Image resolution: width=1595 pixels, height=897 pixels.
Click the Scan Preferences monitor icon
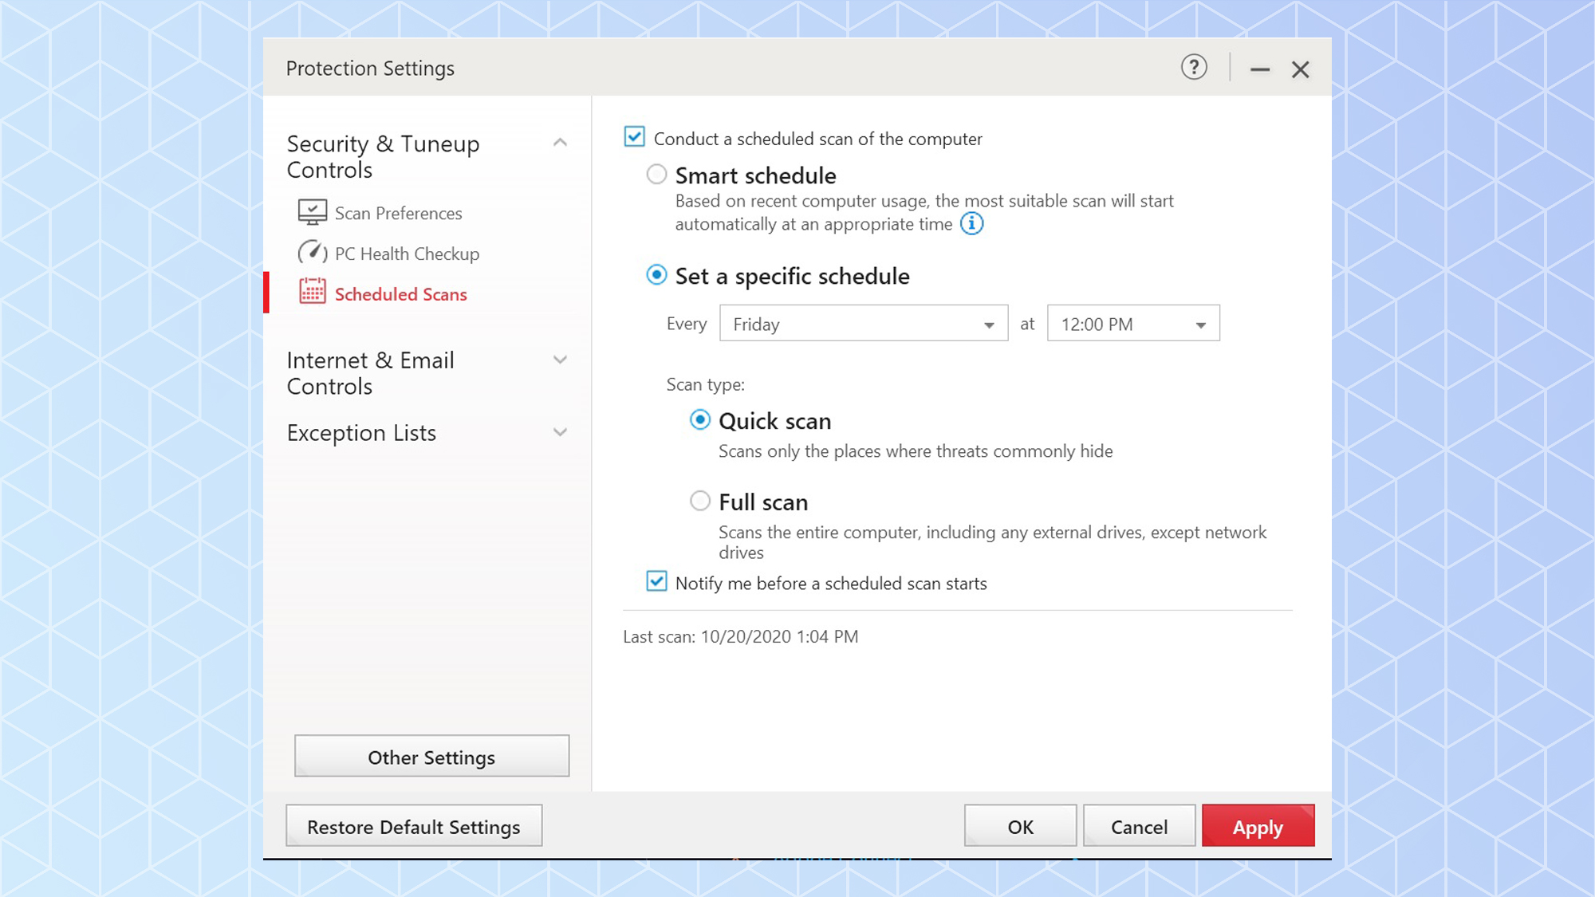[312, 213]
